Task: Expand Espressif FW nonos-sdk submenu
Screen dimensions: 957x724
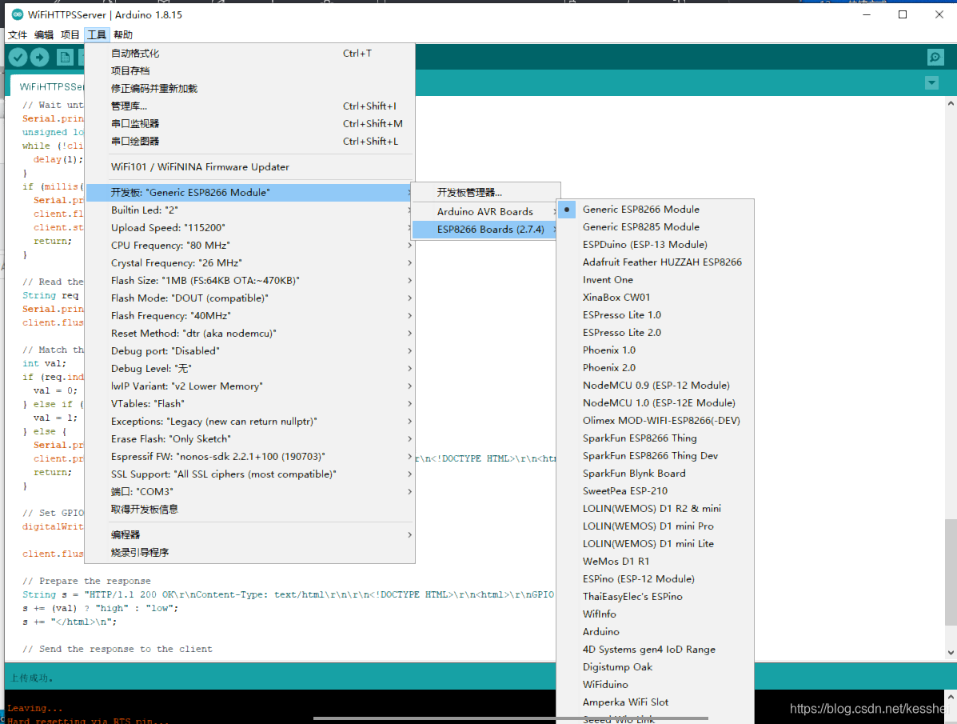Action: pos(250,457)
